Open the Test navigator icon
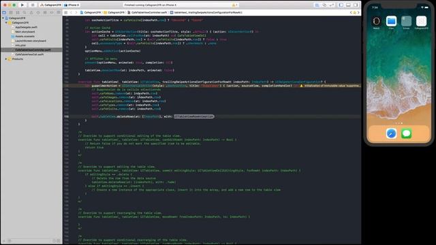The image size is (436, 245). coord(38,12)
